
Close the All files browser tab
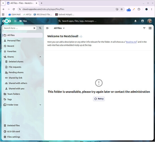tap(36, 3)
